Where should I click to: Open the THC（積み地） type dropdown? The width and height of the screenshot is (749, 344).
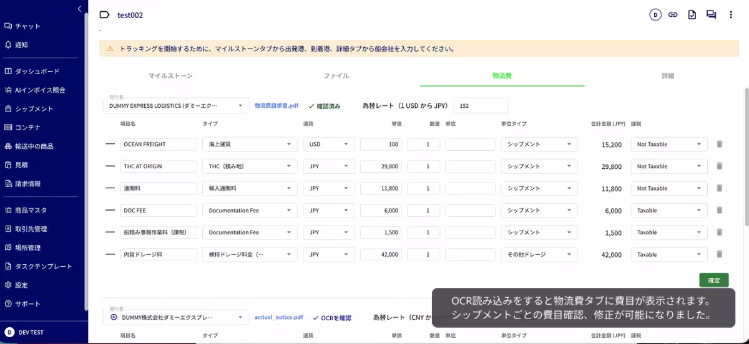250,166
